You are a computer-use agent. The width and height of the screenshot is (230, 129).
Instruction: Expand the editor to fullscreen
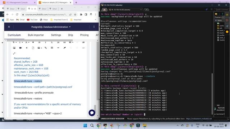coord(14,53)
